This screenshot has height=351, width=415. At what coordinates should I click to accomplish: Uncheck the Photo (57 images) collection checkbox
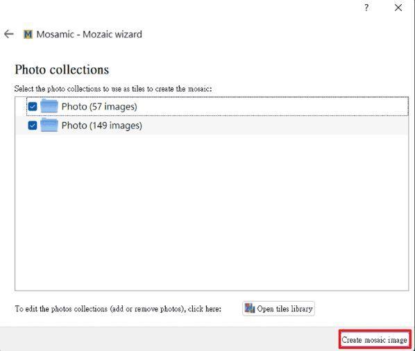(33, 107)
